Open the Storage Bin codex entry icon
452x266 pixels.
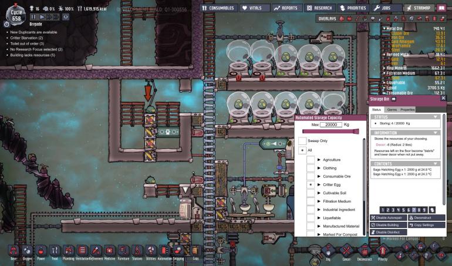pos(394,99)
